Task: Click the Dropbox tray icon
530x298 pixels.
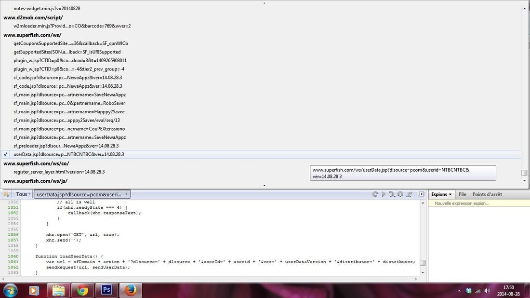Action: 468,291
